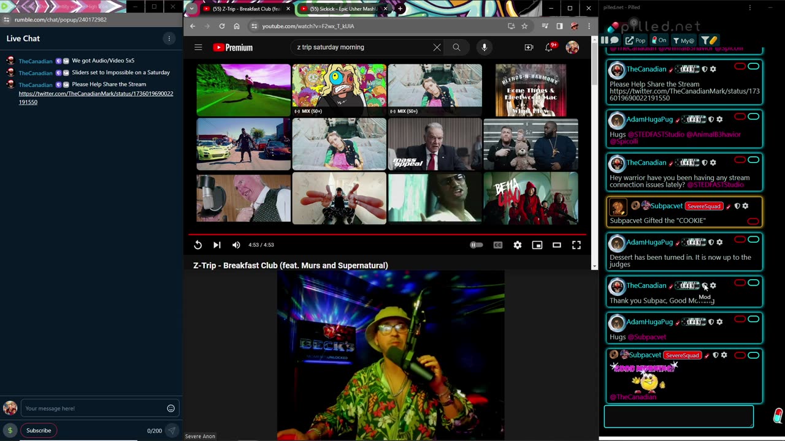785x441 pixels.
Task: Open the cartoon character MIX thumbnail
Action: pos(339,89)
